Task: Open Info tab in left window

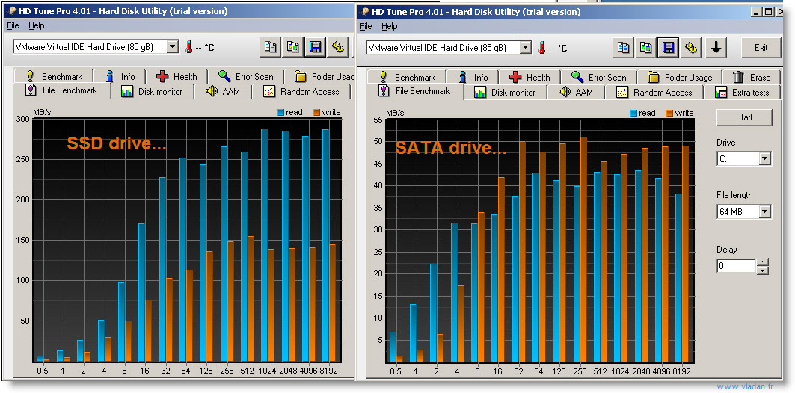Action: [x=120, y=77]
